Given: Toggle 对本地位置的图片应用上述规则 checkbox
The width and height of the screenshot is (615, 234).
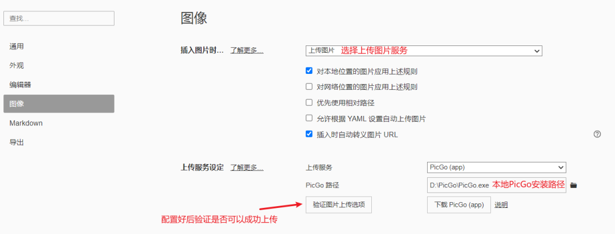Looking at the screenshot, I should coord(309,71).
